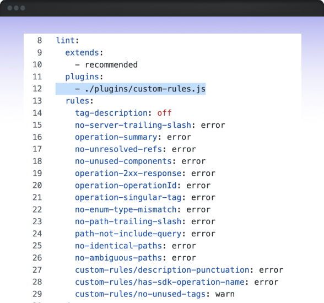Click the rules key on line 13
Screen dimensions: 324x303
[77, 101]
